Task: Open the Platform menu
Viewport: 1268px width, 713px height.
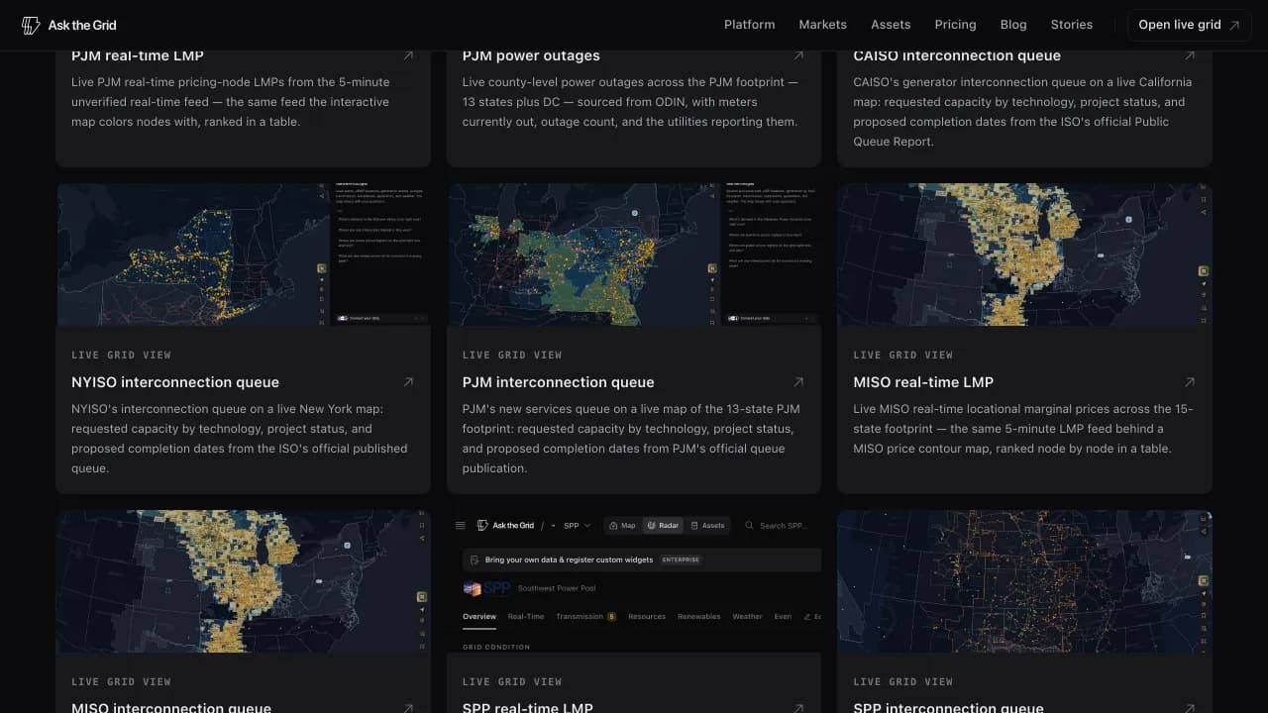Action: click(x=749, y=25)
